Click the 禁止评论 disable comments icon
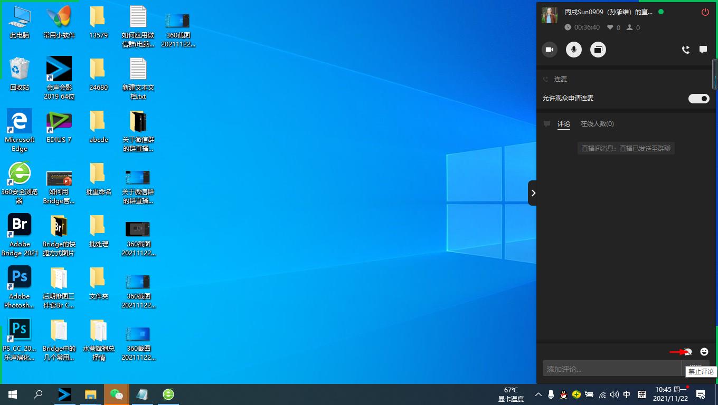The image size is (718, 405). pos(688,352)
